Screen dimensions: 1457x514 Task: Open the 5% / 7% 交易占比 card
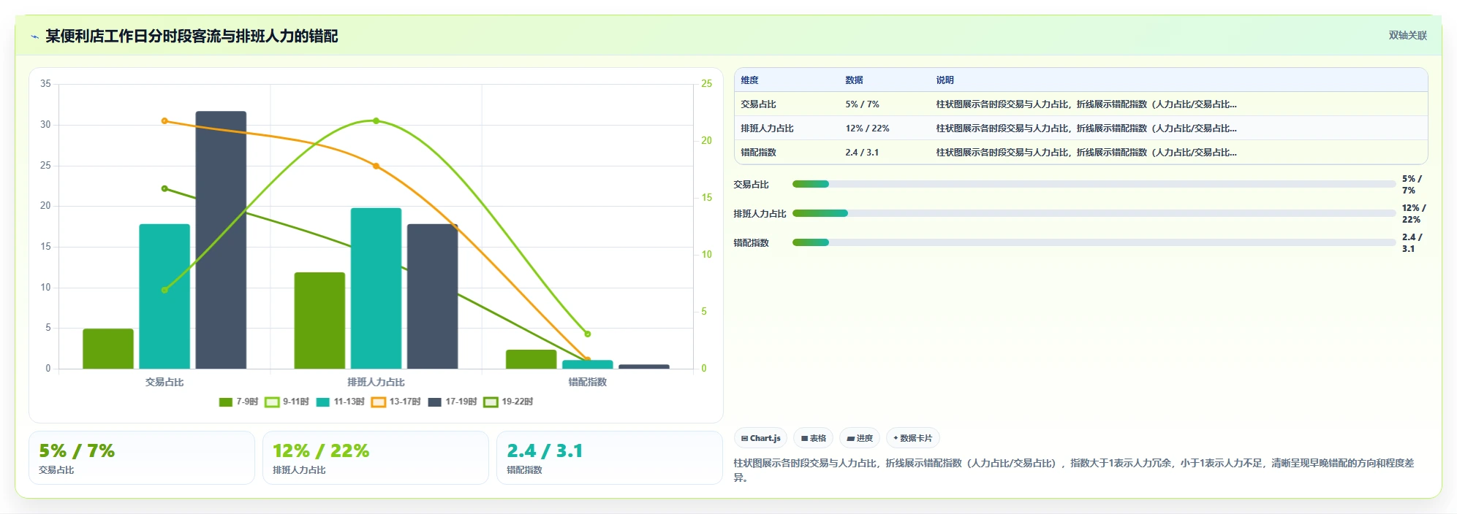(142, 458)
